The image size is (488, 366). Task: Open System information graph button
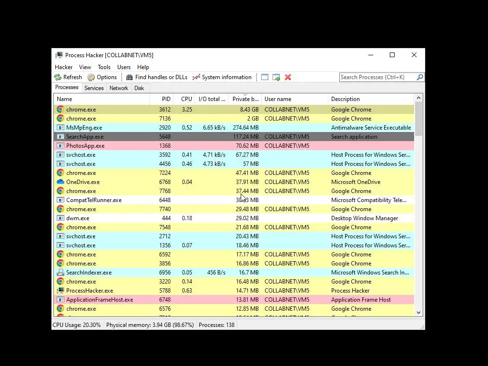222,77
